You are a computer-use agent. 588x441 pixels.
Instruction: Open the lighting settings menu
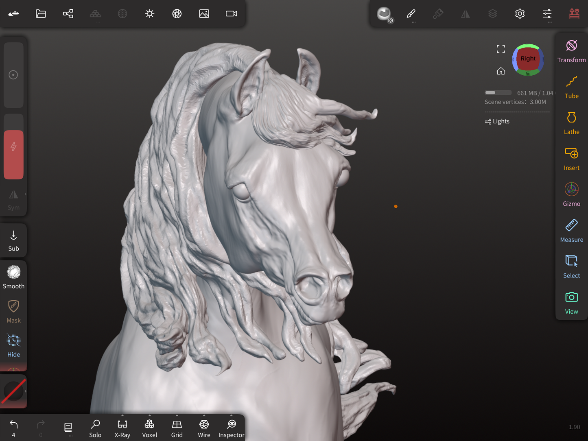(x=150, y=14)
